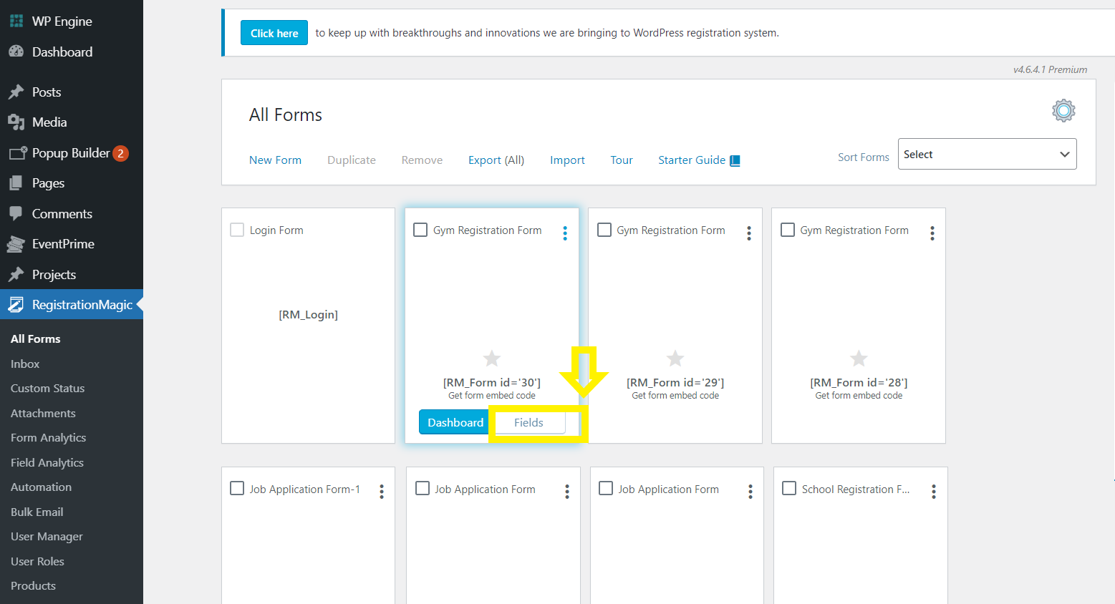Click Fields button on form id 30
The height and width of the screenshot is (604, 1115).
[528, 422]
